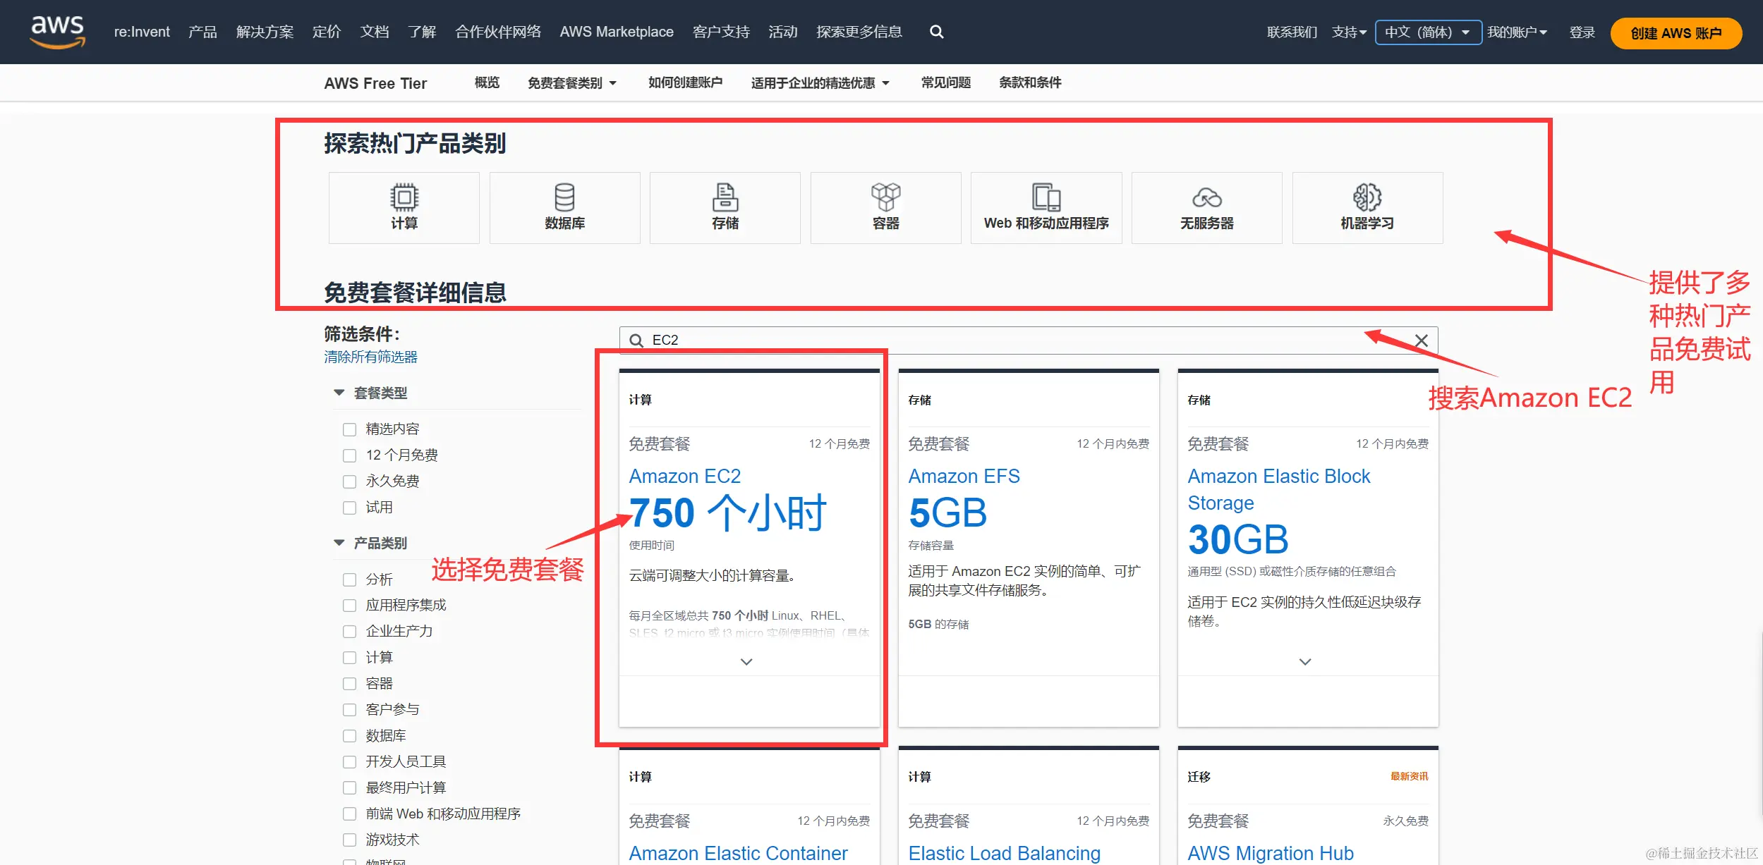The height and width of the screenshot is (865, 1763).
Task: Open the 产品 menu
Action: click(x=202, y=32)
